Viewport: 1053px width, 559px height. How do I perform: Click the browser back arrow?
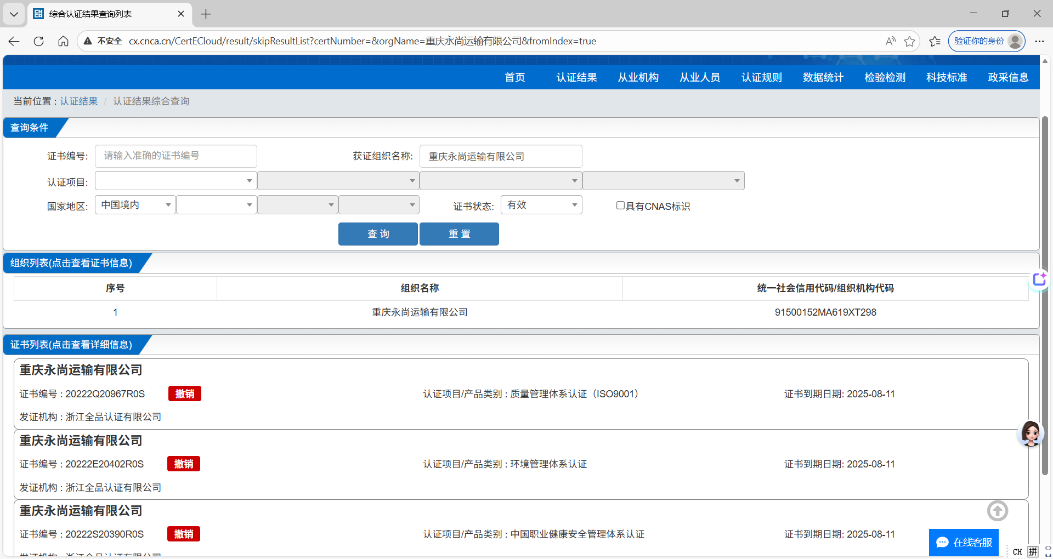coord(14,41)
